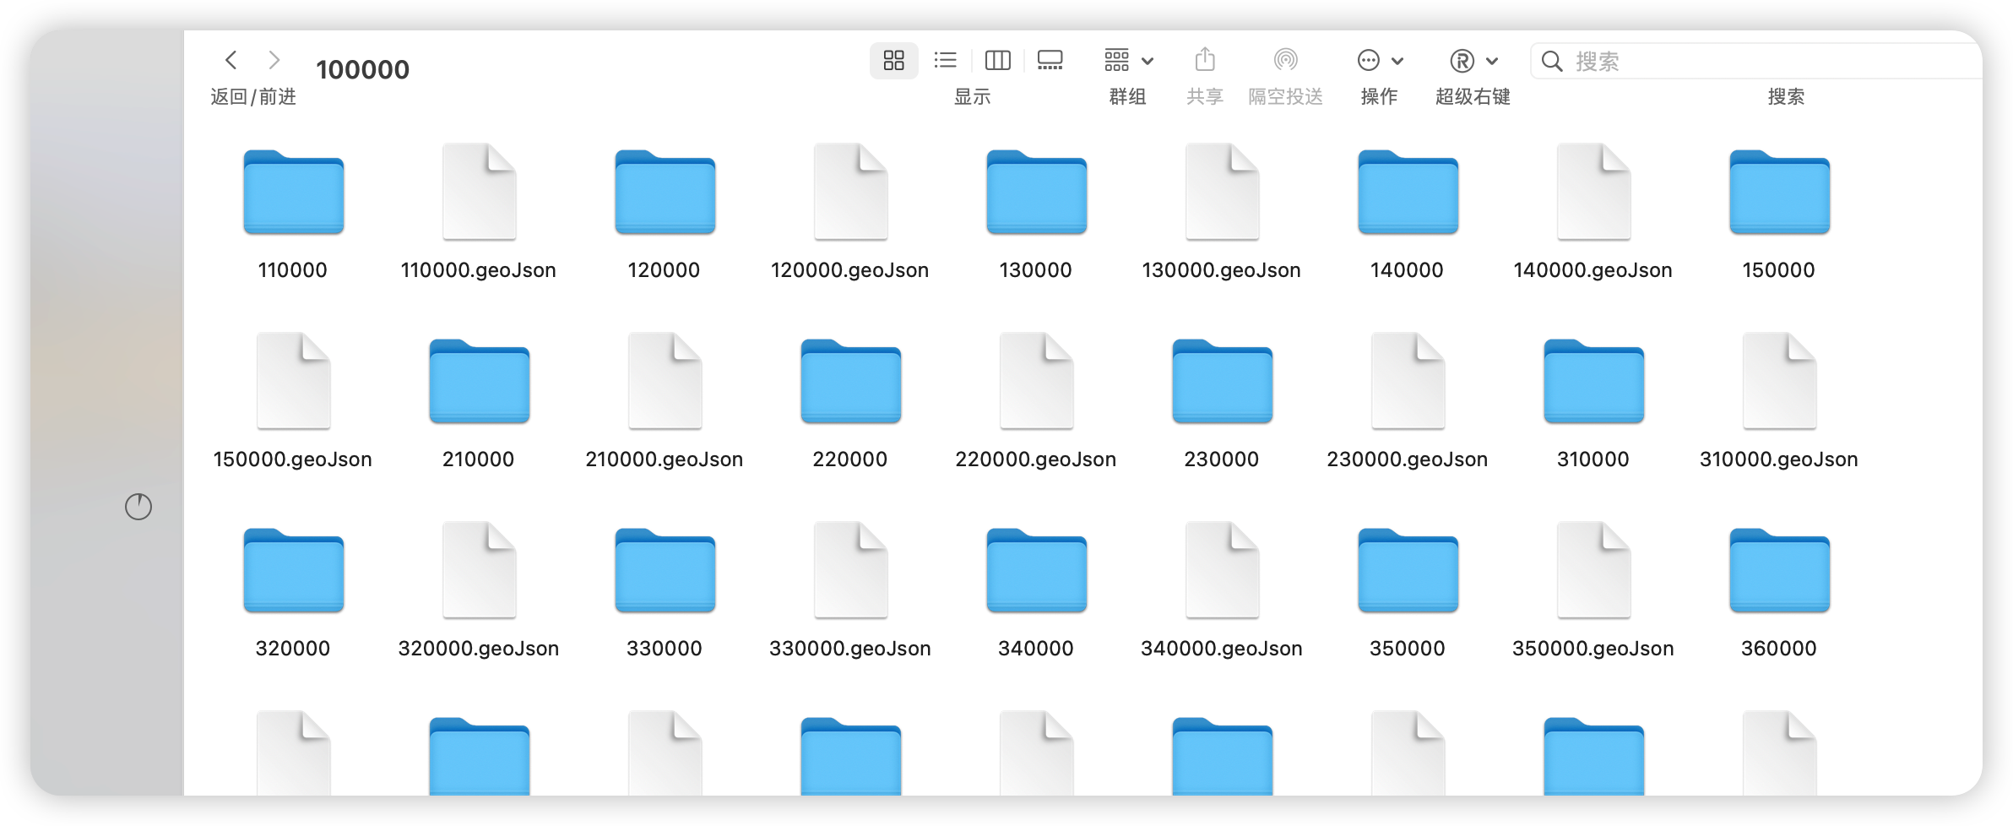
Task: Select file 150000.geoJson
Action: (293, 381)
